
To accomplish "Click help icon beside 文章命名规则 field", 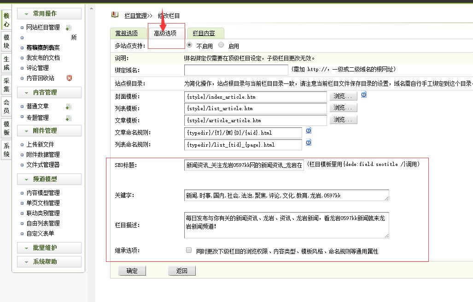I will pyautogui.click(x=309, y=131).
